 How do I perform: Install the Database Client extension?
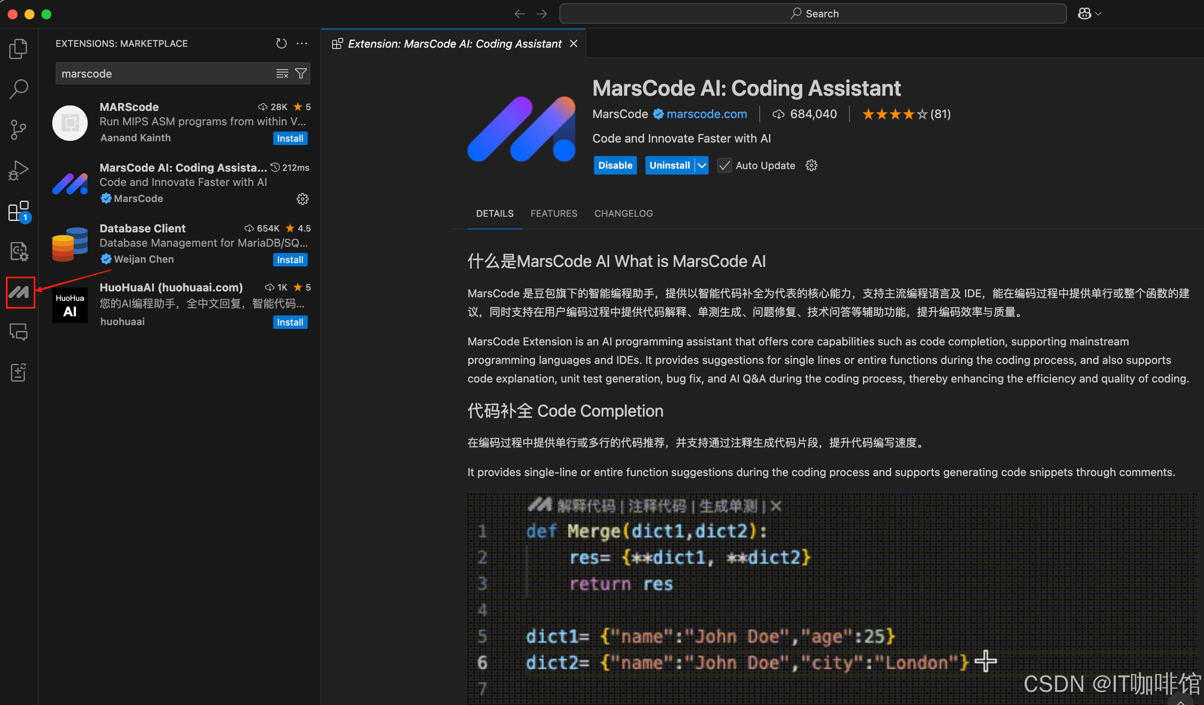coord(290,260)
